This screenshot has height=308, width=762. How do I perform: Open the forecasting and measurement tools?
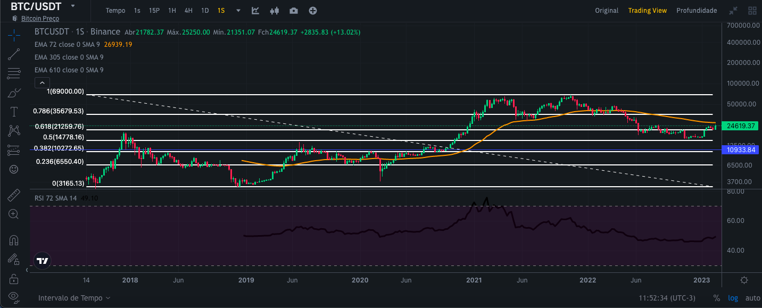[14, 150]
